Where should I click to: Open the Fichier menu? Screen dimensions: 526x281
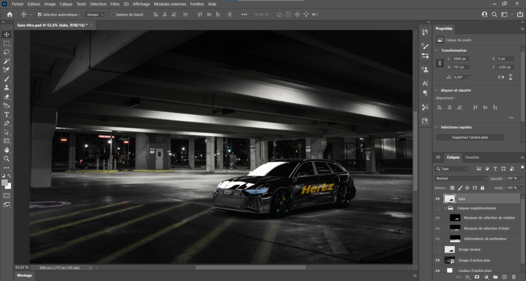pos(18,4)
